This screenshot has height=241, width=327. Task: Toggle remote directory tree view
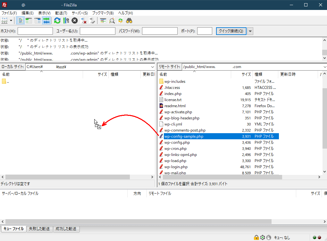pos(38,21)
